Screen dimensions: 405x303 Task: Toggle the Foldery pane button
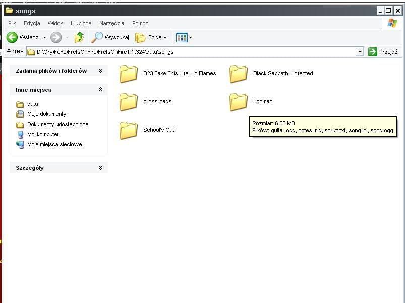tap(151, 38)
